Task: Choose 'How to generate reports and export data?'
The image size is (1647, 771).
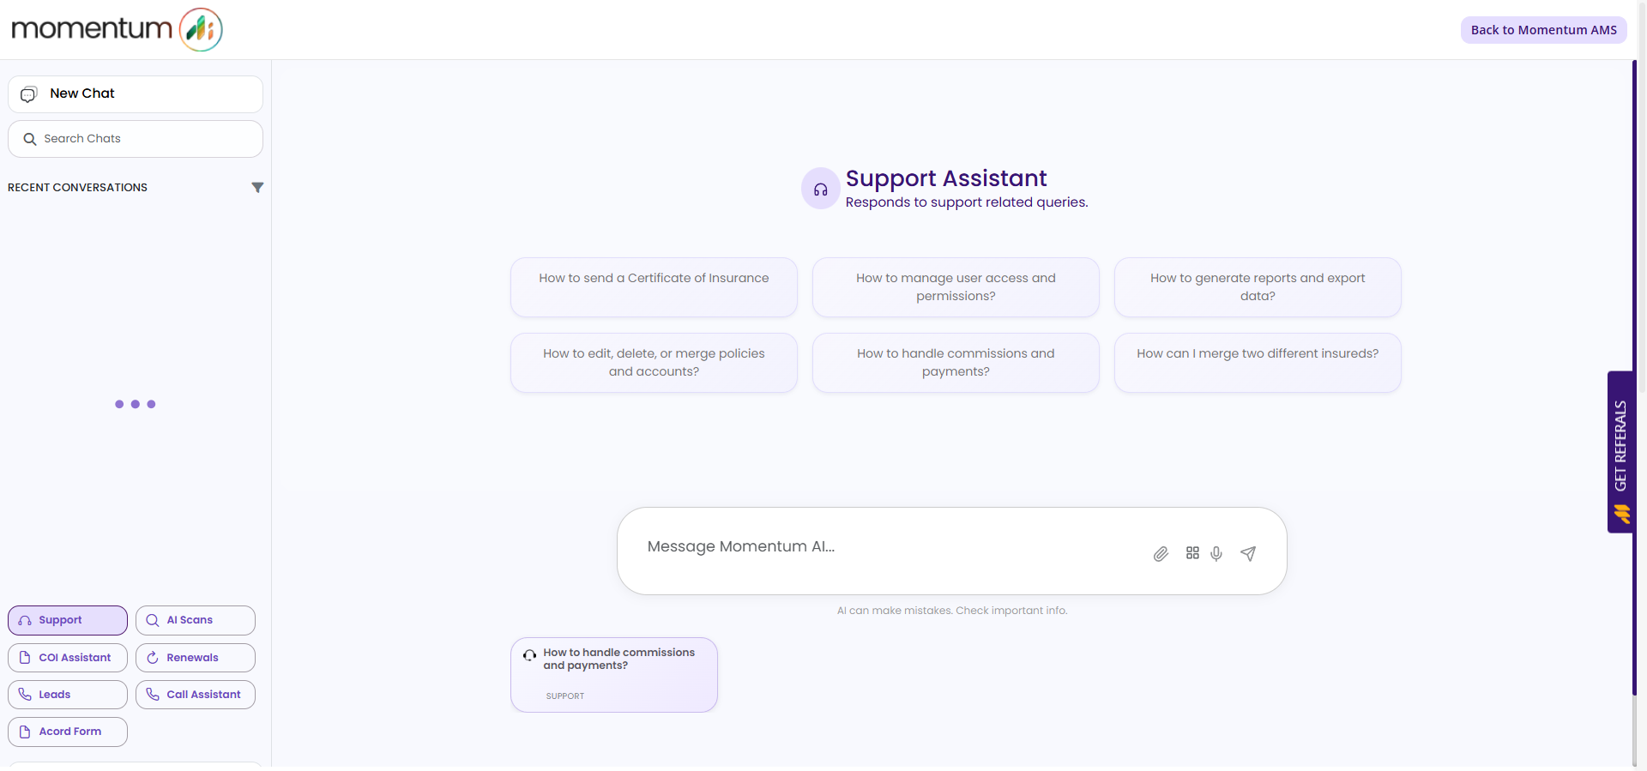Action: tap(1258, 287)
